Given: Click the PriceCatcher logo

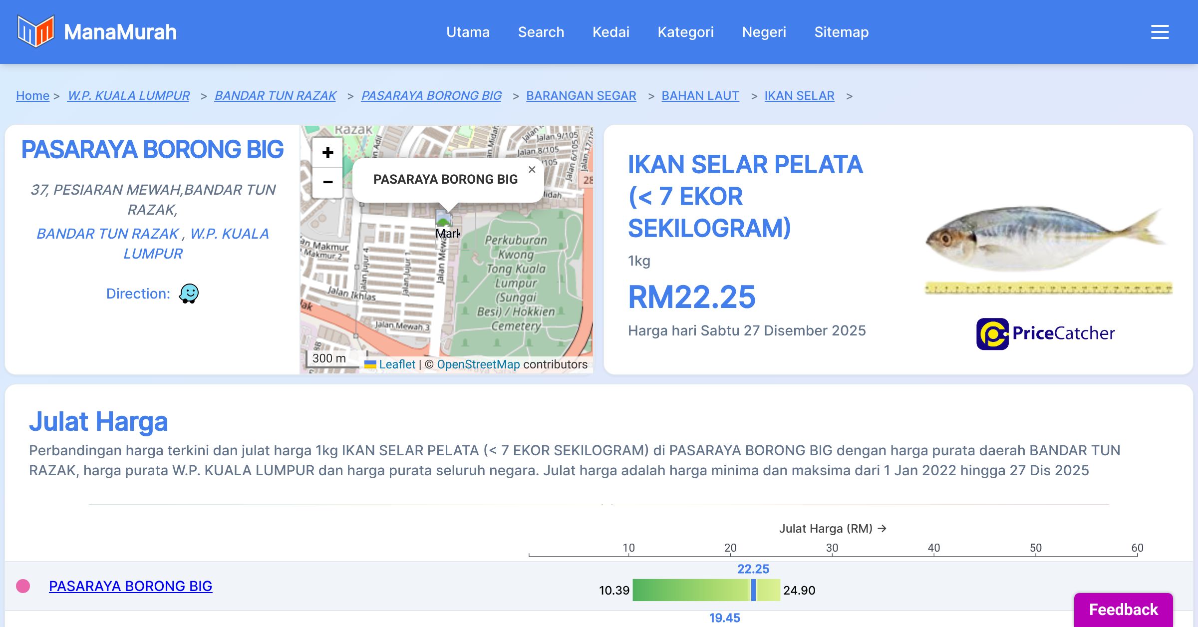Looking at the screenshot, I should [1045, 333].
